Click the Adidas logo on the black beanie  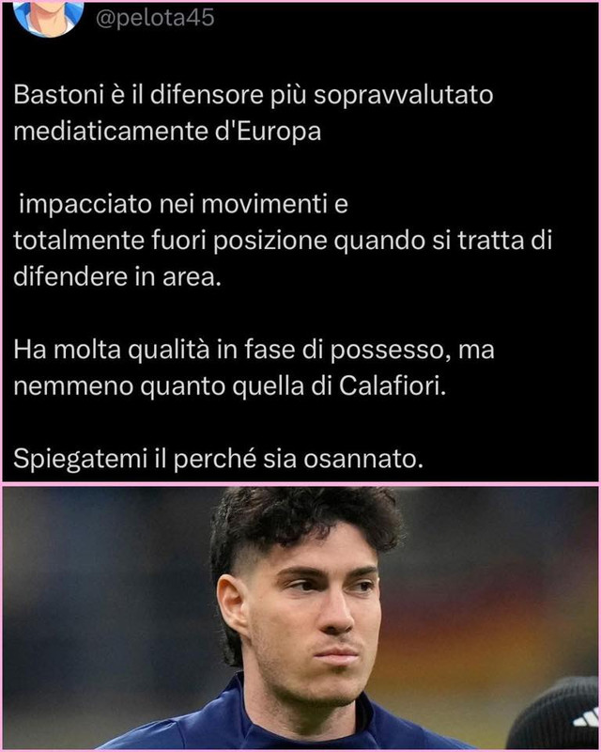pyautogui.click(x=586, y=717)
